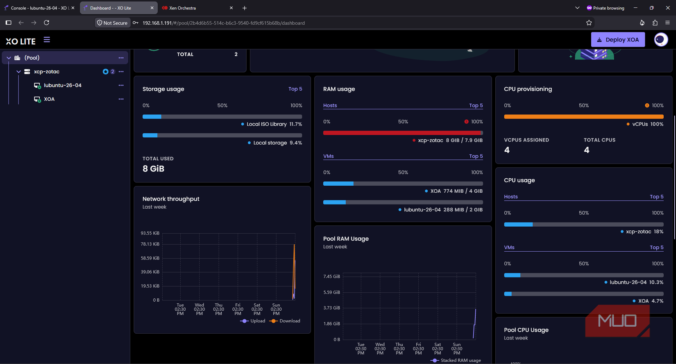
Task: Click the host server icon for xcp-zotac
Action: coord(27,72)
